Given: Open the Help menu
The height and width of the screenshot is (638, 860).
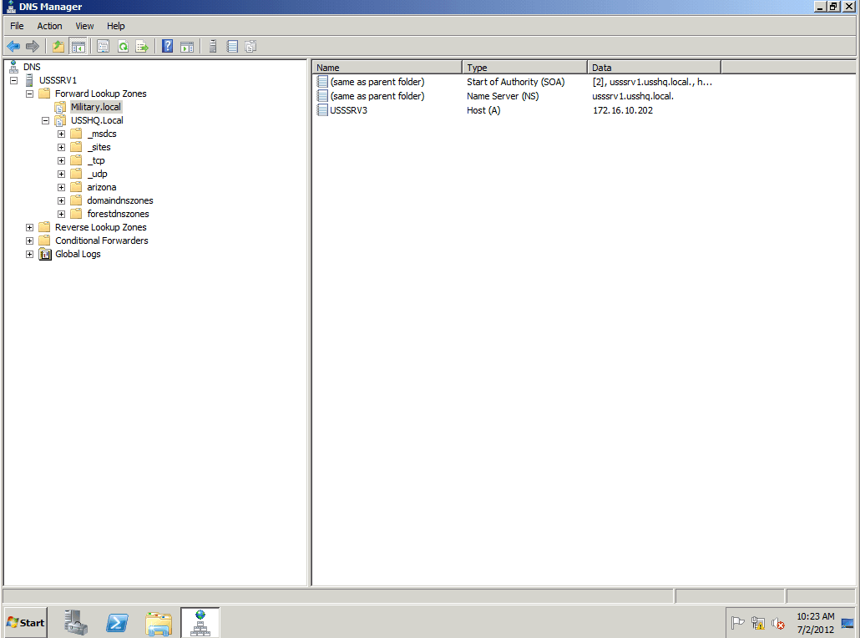Looking at the screenshot, I should (116, 26).
